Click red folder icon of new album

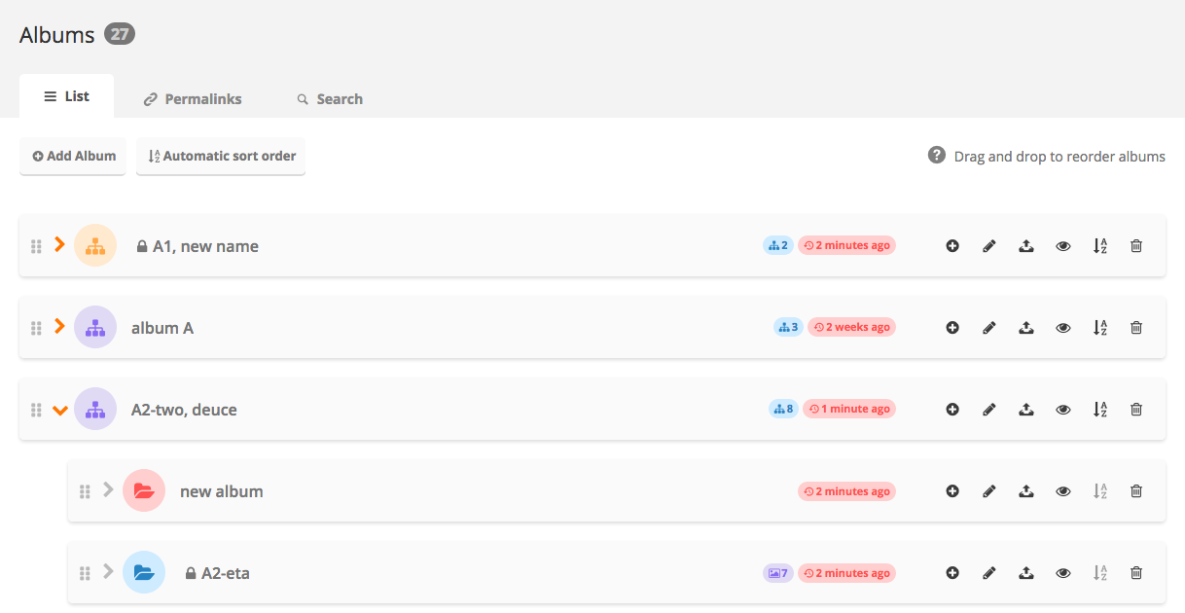144,491
